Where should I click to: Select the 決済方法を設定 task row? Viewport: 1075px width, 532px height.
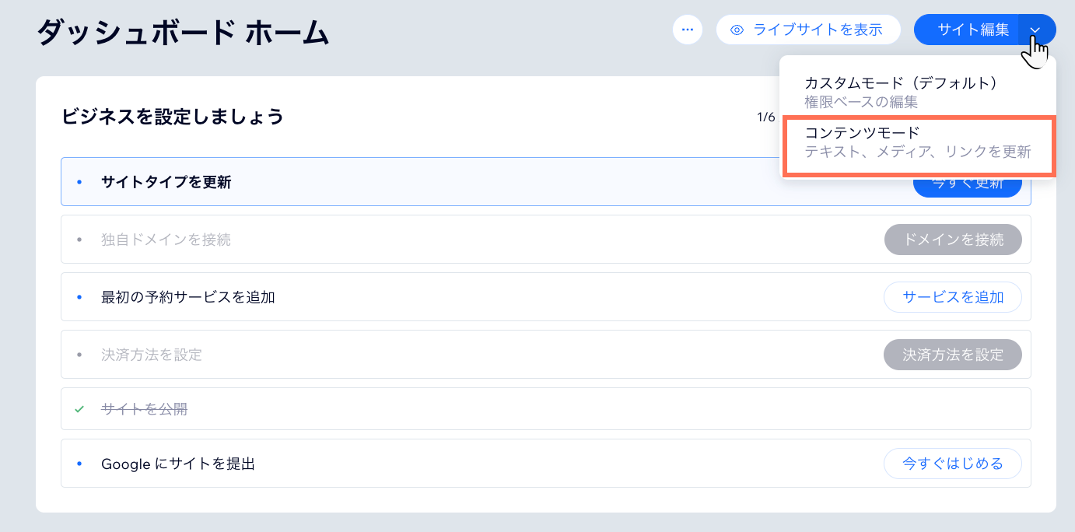tap(546, 355)
